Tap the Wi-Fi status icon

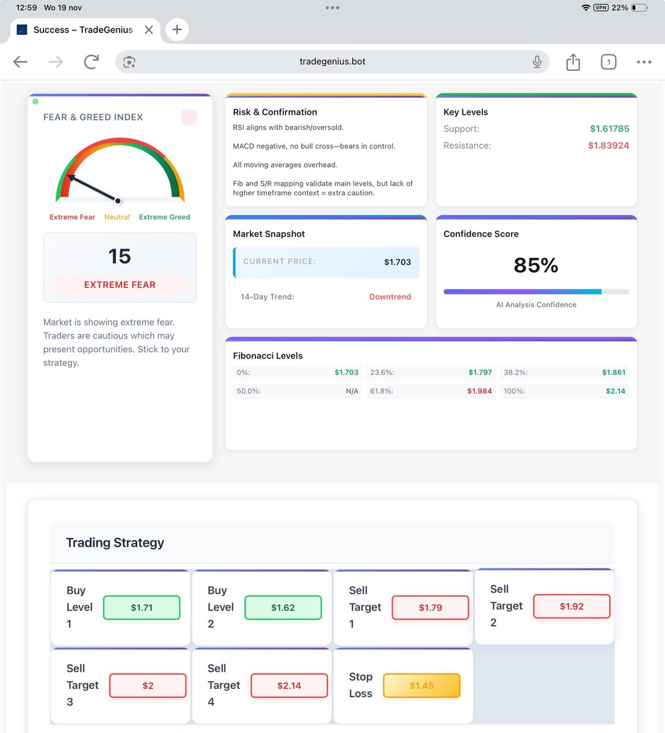pos(586,8)
